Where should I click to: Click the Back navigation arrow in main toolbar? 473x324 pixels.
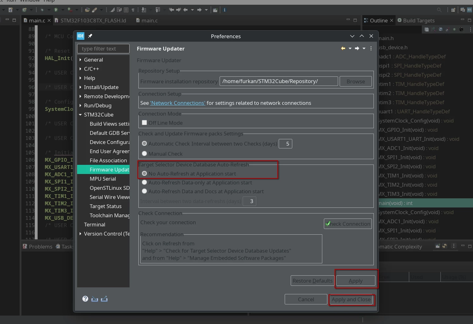click(185, 10)
